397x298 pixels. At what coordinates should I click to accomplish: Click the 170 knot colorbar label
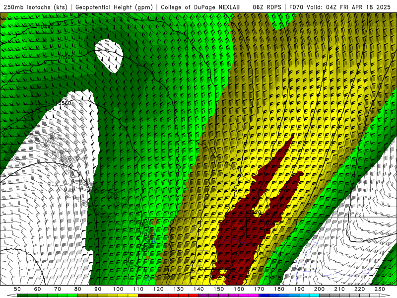pyautogui.click(x=259, y=289)
